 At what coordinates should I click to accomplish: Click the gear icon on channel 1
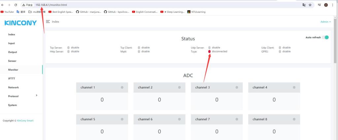(x=122, y=88)
